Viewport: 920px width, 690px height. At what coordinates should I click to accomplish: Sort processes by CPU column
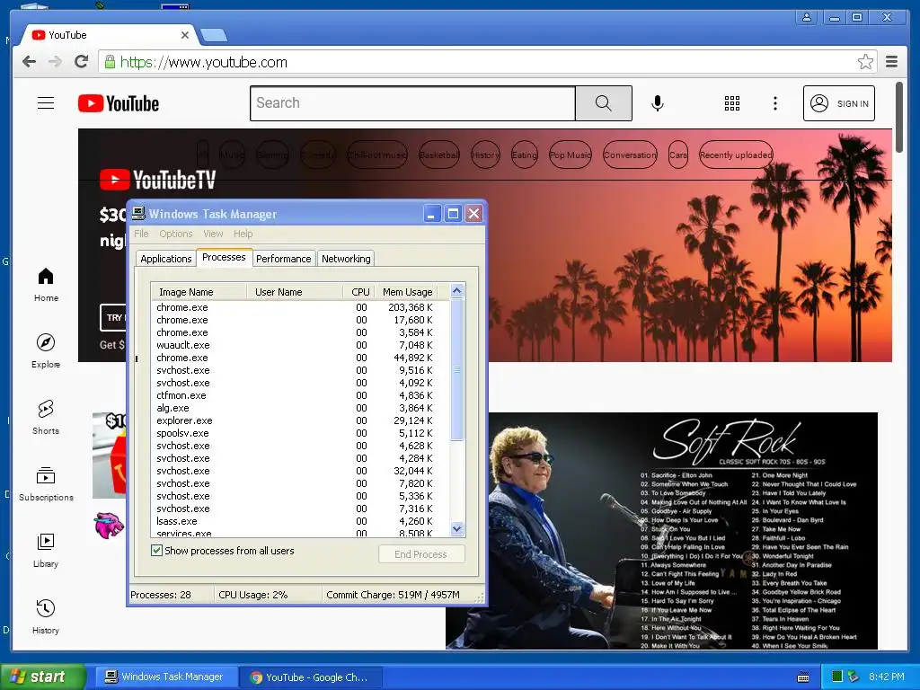pyautogui.click(x=359, y=292)
